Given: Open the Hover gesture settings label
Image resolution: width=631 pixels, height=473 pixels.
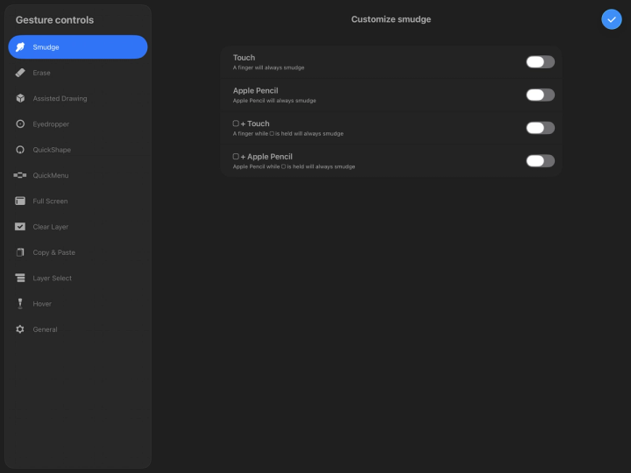Looking at the screenshot, I should (42, 304).
